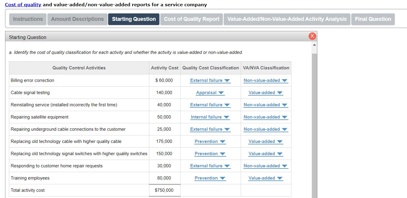Open the classification dropdown for Repairing underground cable connections
This screenshot has width=407, height=198.
point(210,129)
